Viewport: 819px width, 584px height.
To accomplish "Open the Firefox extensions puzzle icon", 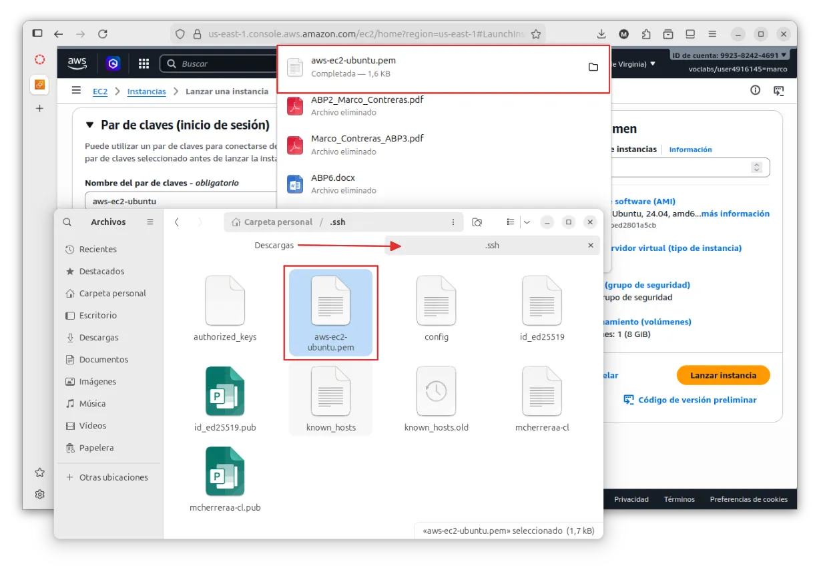I will point(646,34).
